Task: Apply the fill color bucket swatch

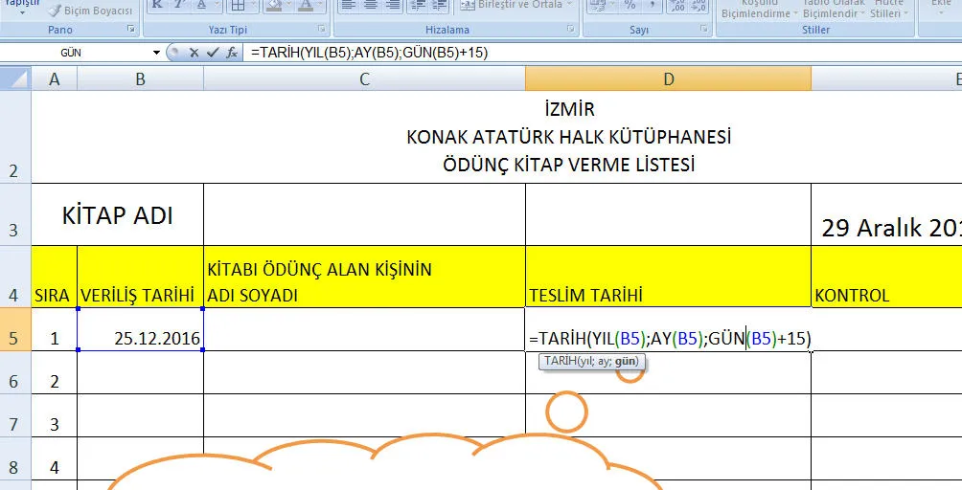Action: 272,5
